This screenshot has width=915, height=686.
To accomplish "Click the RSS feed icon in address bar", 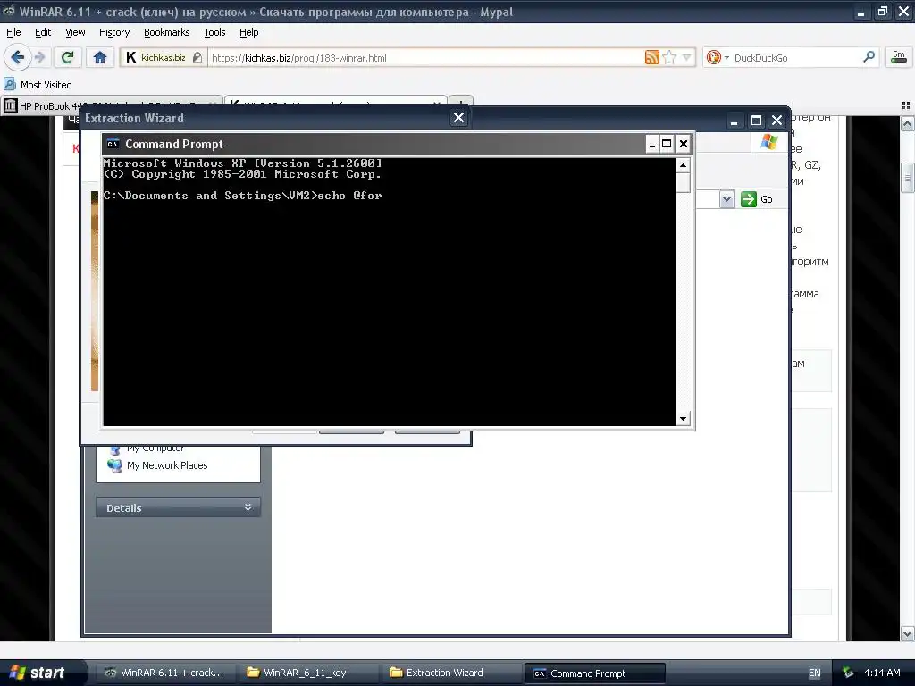I will tap(651, 57).
